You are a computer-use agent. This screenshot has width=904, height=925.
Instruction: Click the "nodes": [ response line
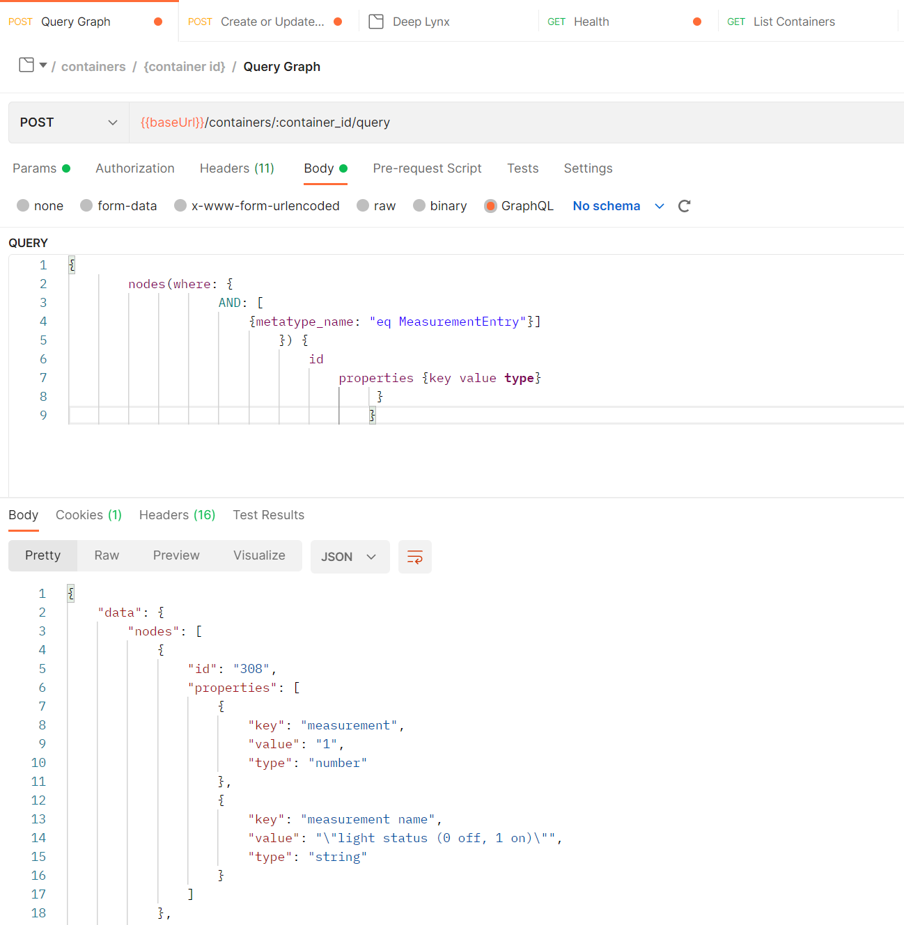point(165,631)
